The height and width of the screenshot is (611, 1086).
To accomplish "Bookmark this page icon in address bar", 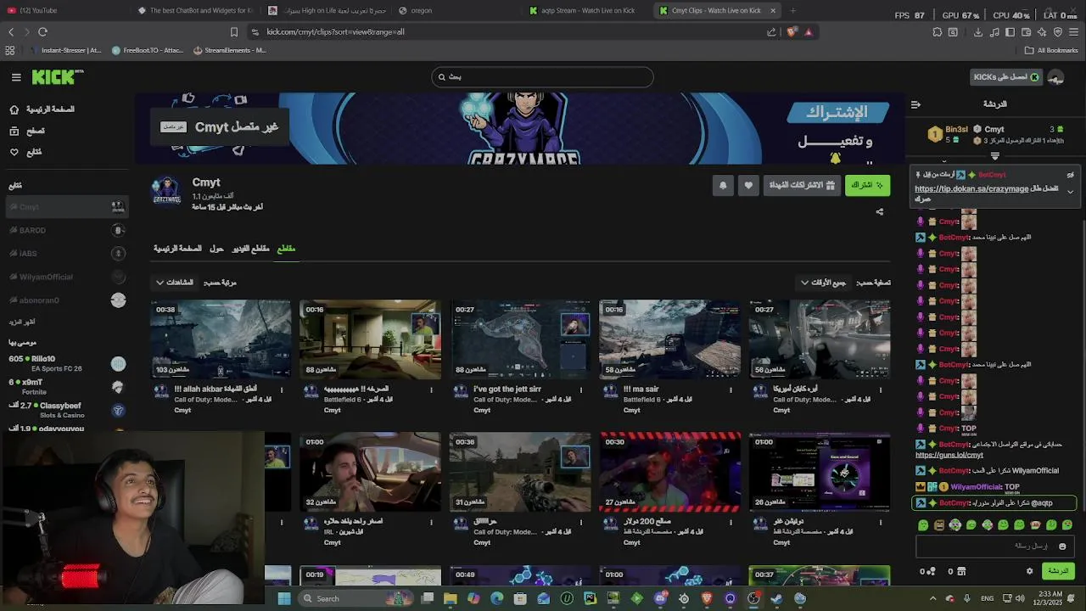I will pyautogui.click(x=234, y=32).
